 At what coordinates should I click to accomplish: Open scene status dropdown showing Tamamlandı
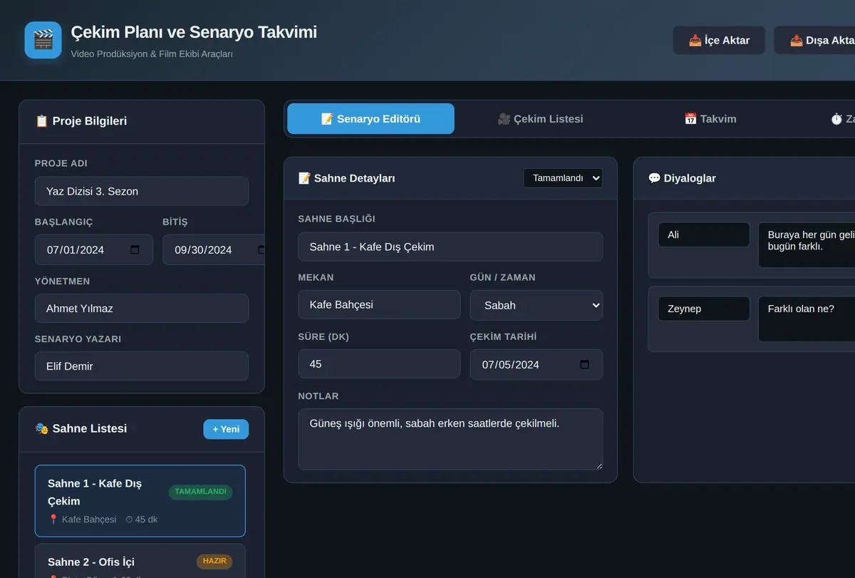(x=563, y=178)
